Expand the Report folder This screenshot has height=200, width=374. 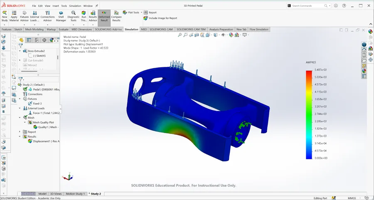click(x=20, y=132)
